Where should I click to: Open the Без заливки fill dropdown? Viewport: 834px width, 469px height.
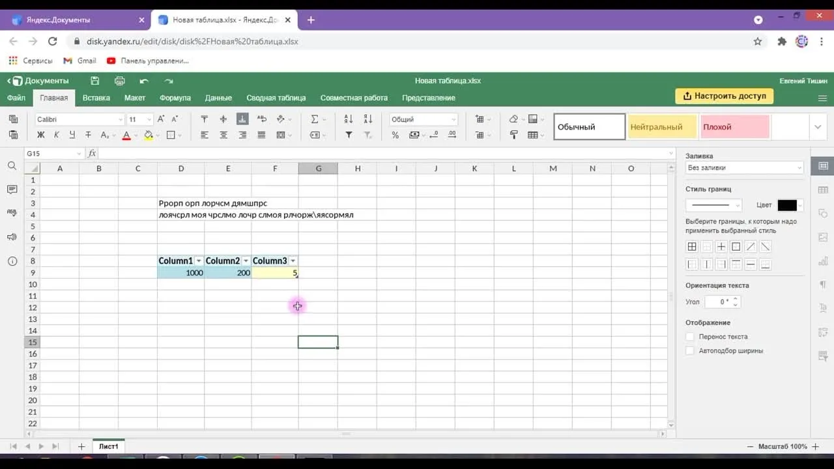click(744, 168)
